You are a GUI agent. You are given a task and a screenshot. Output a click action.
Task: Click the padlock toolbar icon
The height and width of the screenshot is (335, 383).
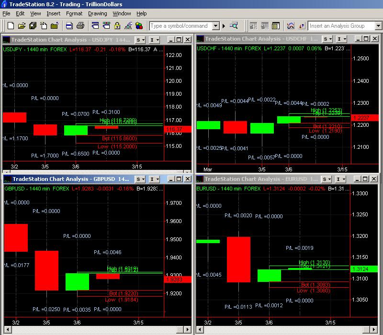117,26
